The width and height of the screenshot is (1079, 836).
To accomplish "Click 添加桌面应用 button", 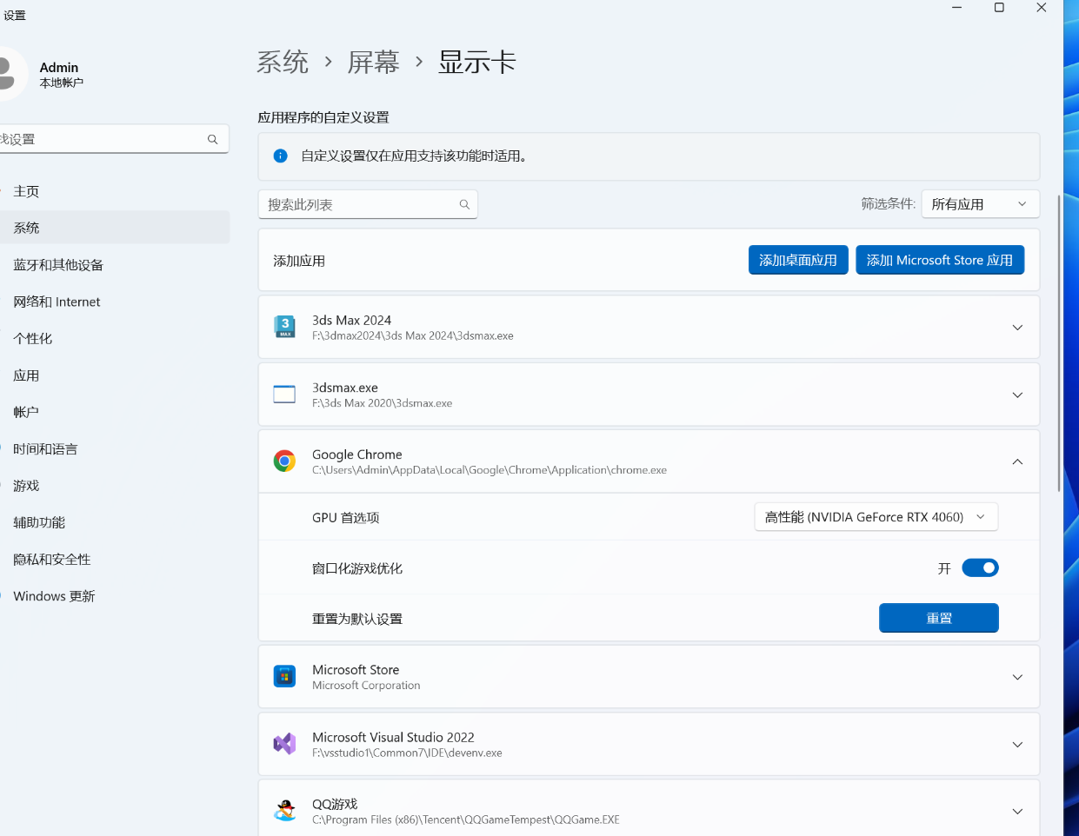I will click(x=798, y=260).
